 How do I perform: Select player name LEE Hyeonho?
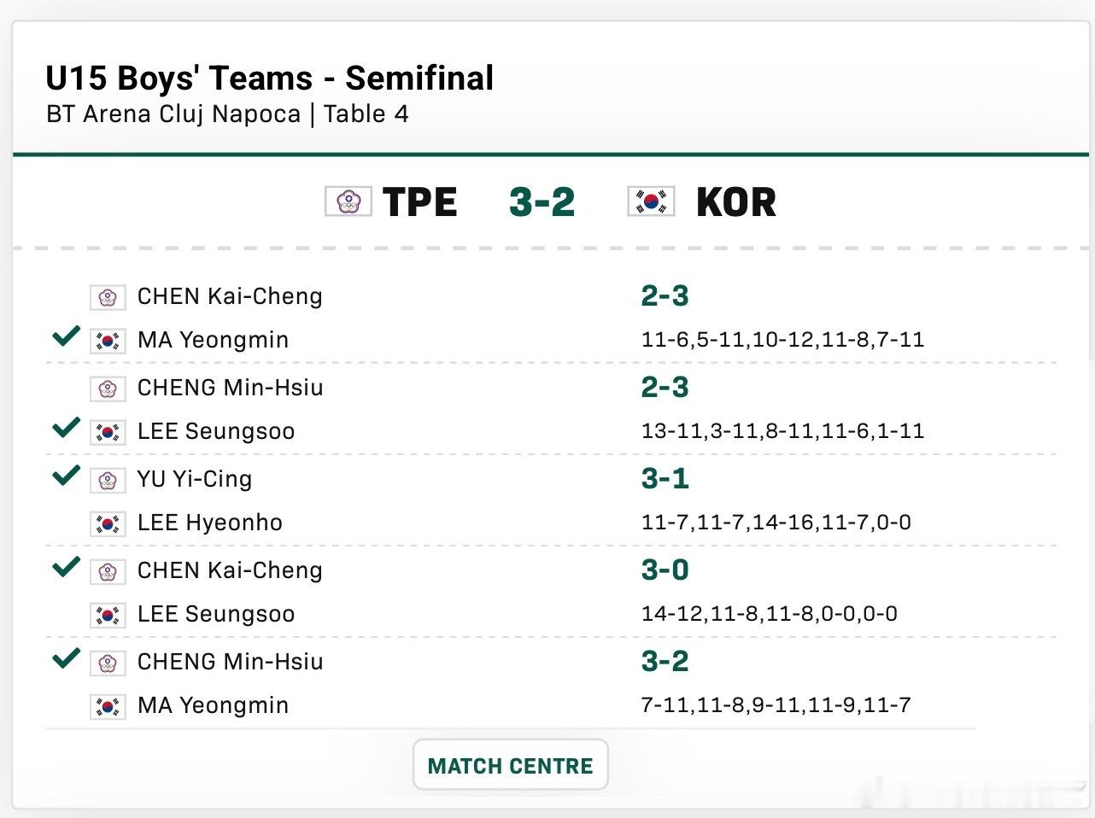pos(210,523)
